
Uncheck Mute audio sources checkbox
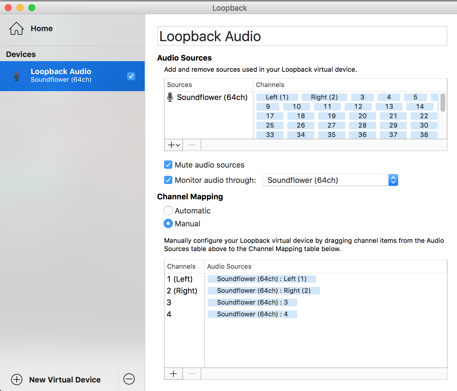pos(168,165)
